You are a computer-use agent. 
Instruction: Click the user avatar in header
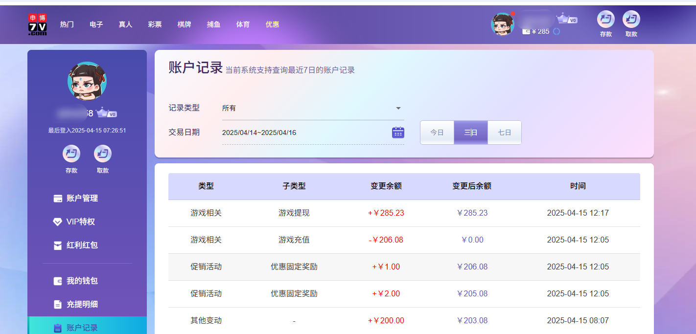pyautogui.click(x=503, y=22)
